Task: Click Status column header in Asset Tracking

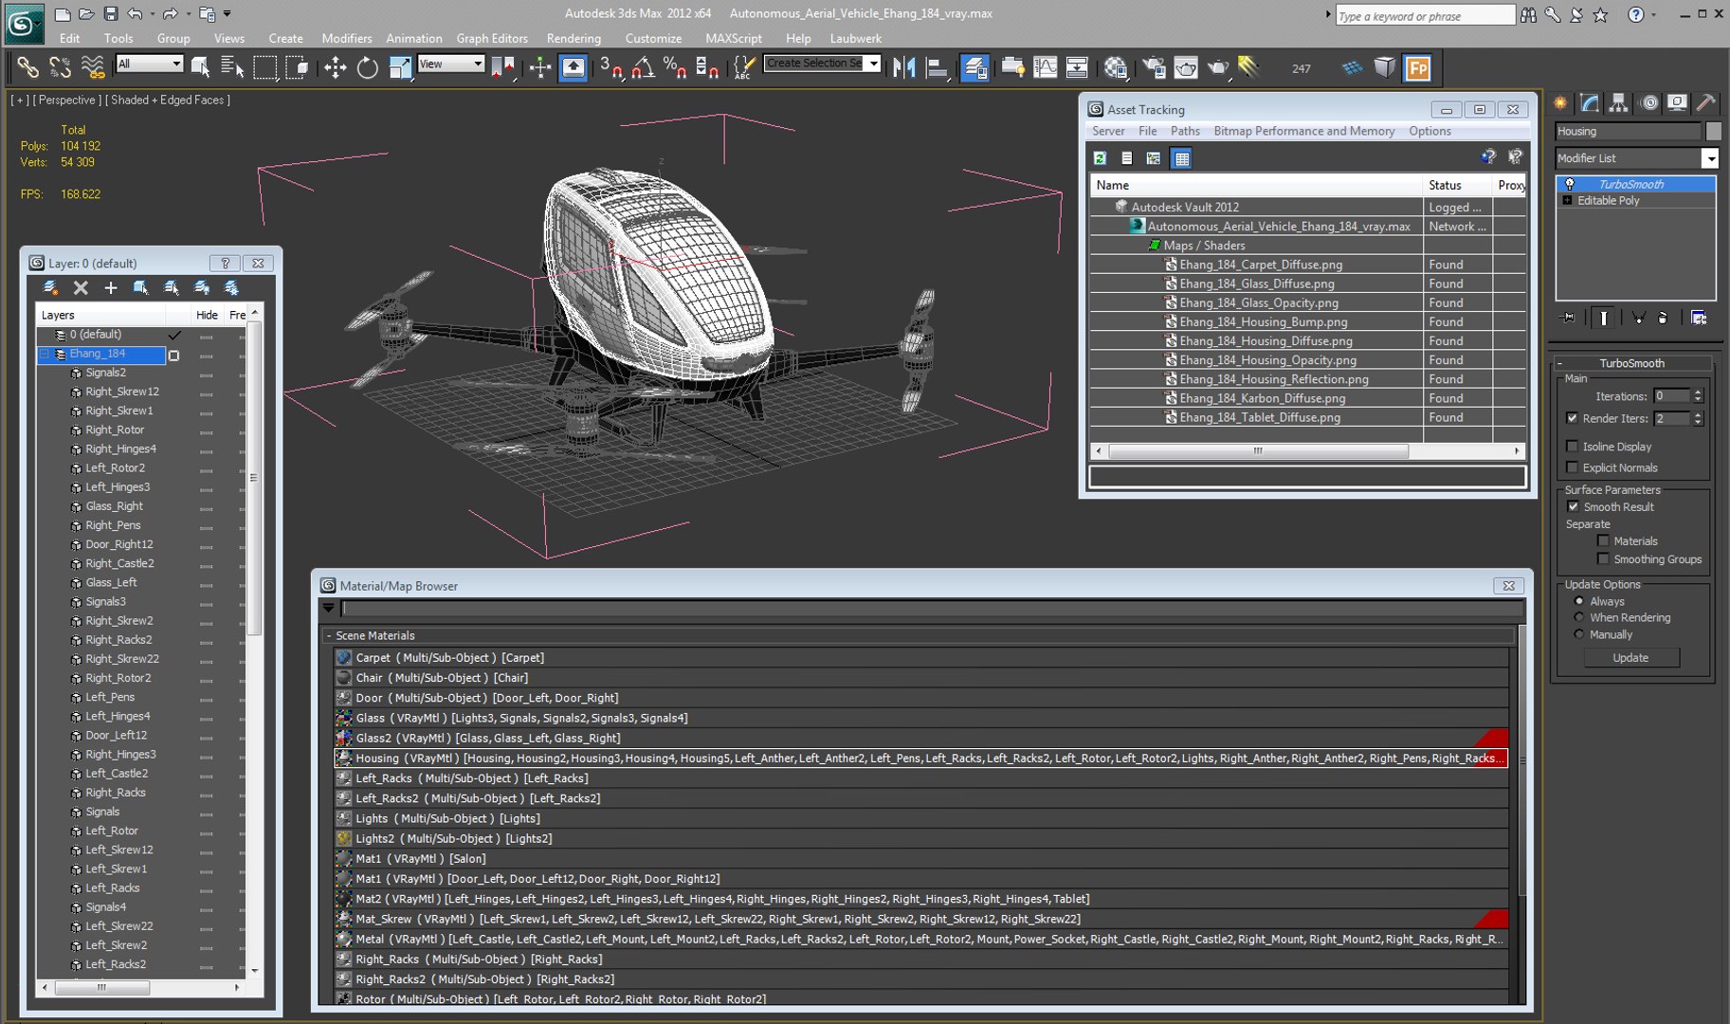Action: coord(1458,185)
